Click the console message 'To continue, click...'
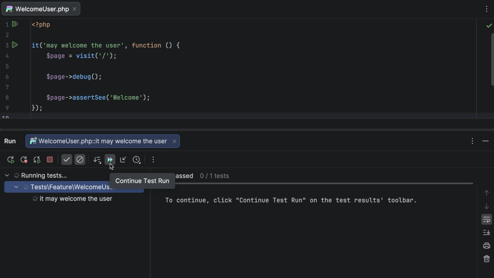The width and height of the screenshot is (494, 278). coord(291,200)
